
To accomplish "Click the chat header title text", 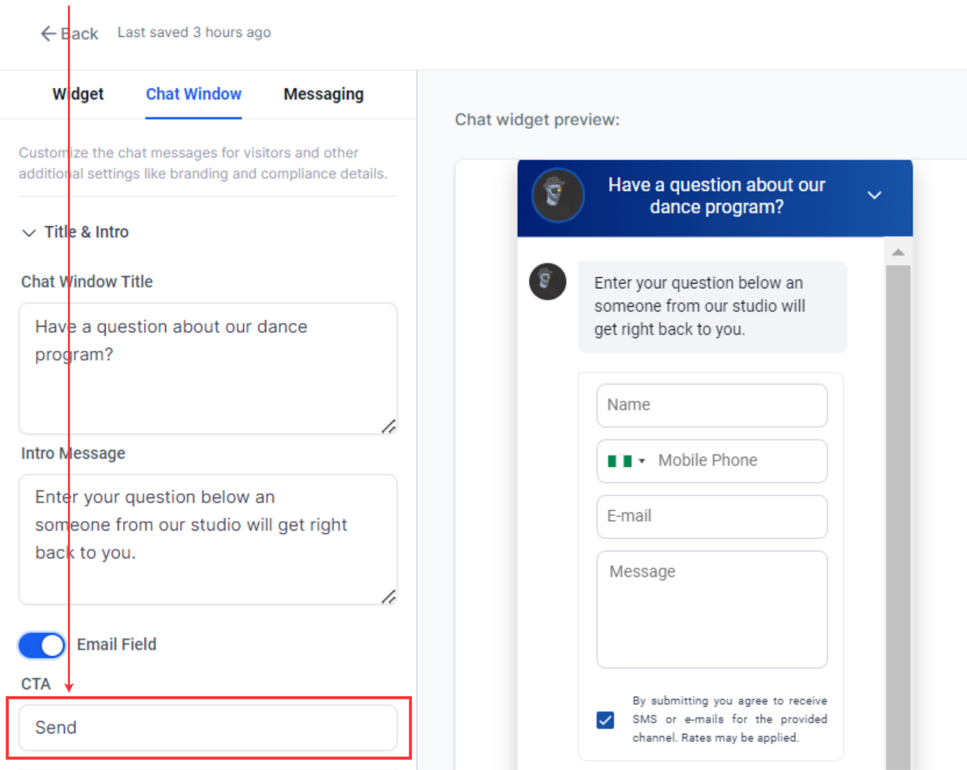I will (717, 196).
